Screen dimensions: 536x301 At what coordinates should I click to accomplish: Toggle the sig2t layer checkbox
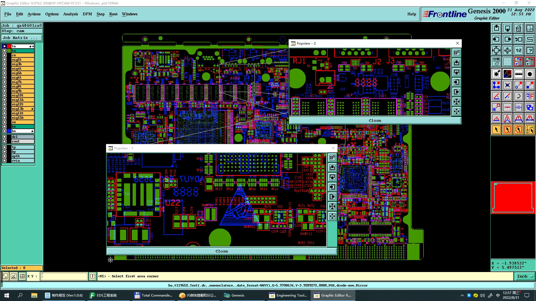point(4,60)
